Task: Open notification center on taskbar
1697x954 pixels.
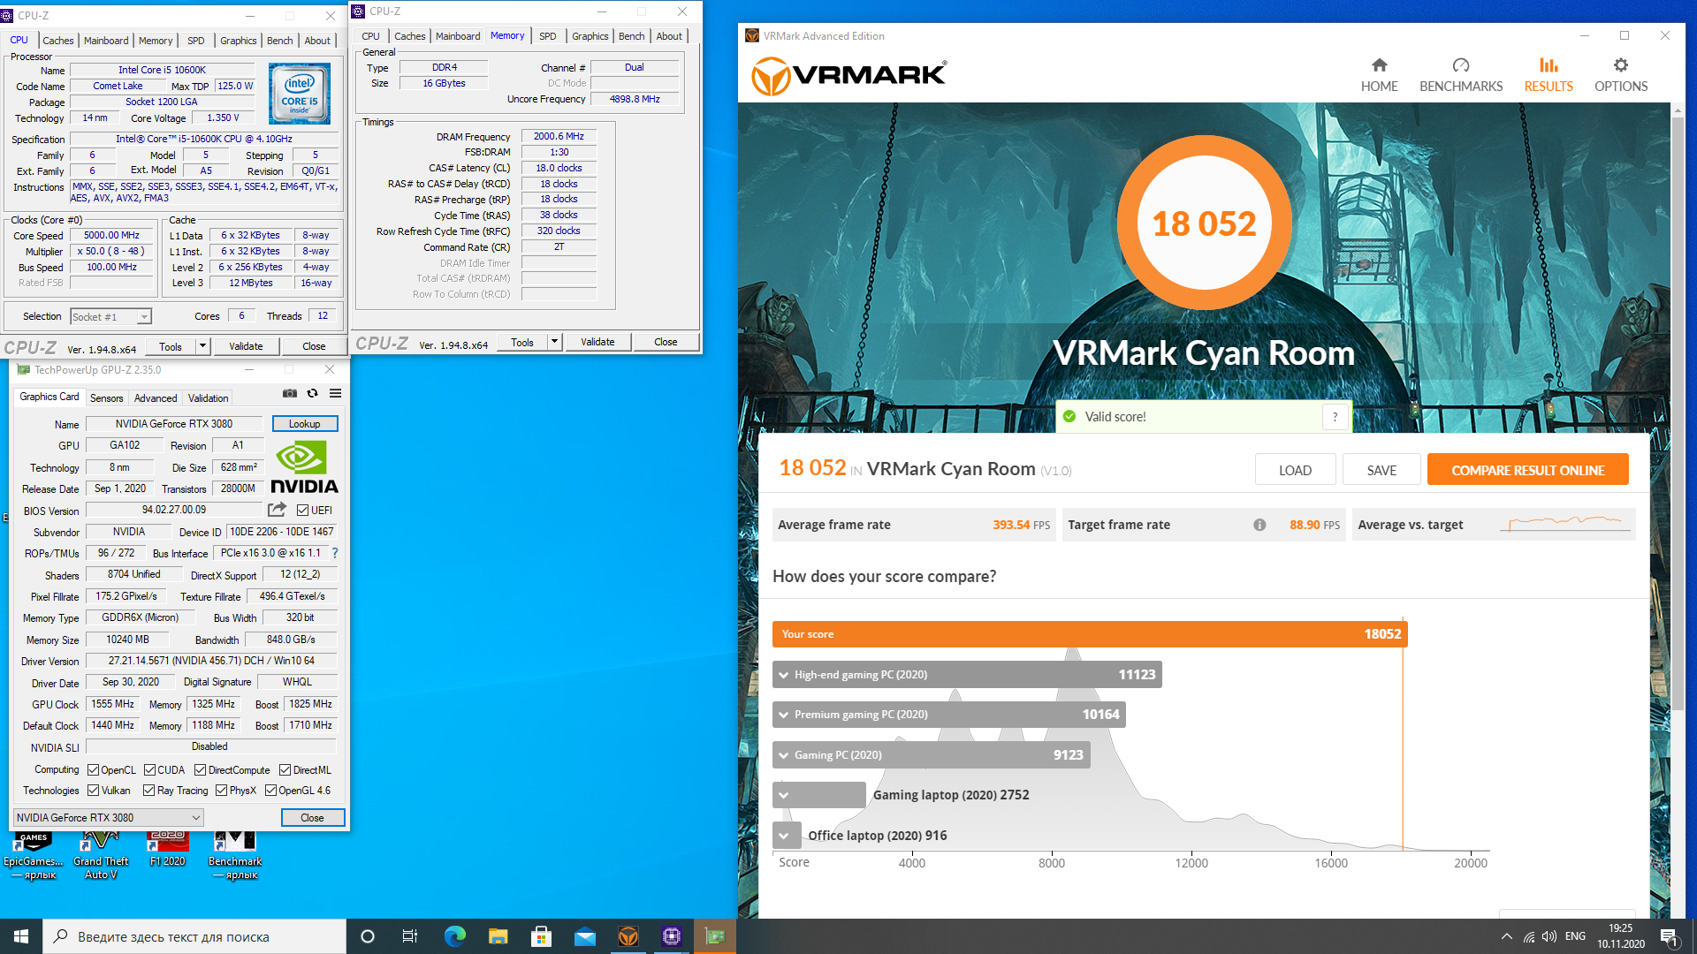Action: point(1670,936)
